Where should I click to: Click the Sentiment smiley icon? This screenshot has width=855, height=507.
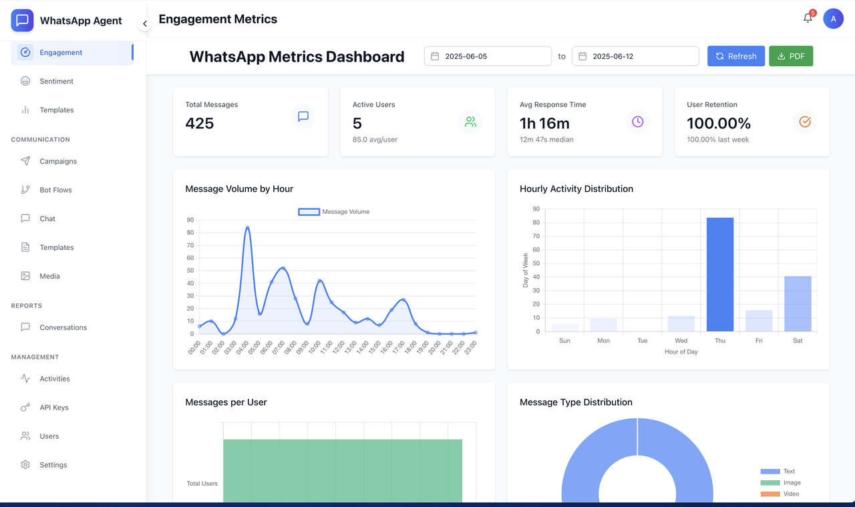[25, 81]
